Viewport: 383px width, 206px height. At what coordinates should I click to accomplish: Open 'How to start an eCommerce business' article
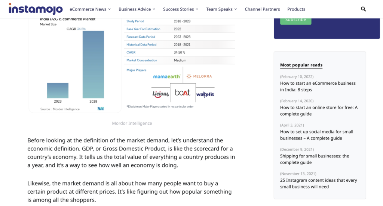click(x=318, y=87)
